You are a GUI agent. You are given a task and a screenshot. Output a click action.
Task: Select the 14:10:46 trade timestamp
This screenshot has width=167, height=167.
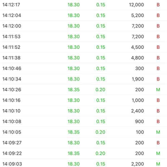(12, 68)
